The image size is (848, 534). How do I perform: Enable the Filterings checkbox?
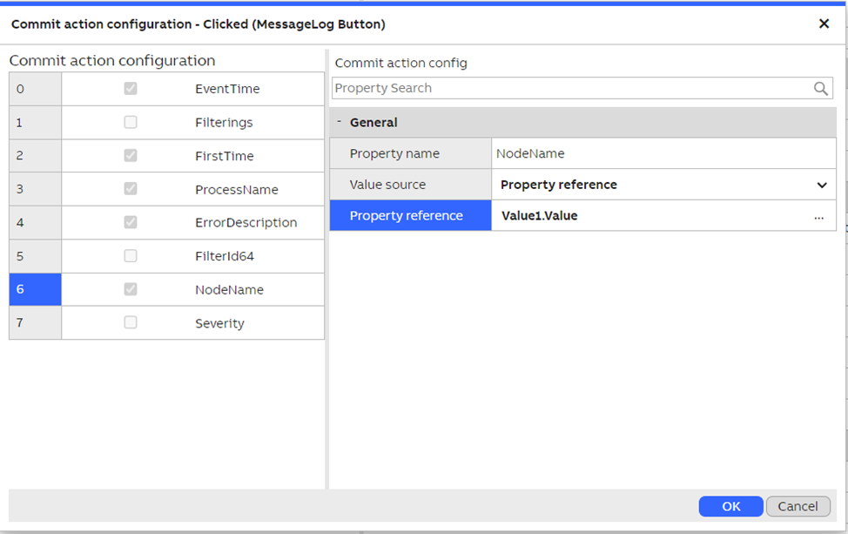(131, 122)
